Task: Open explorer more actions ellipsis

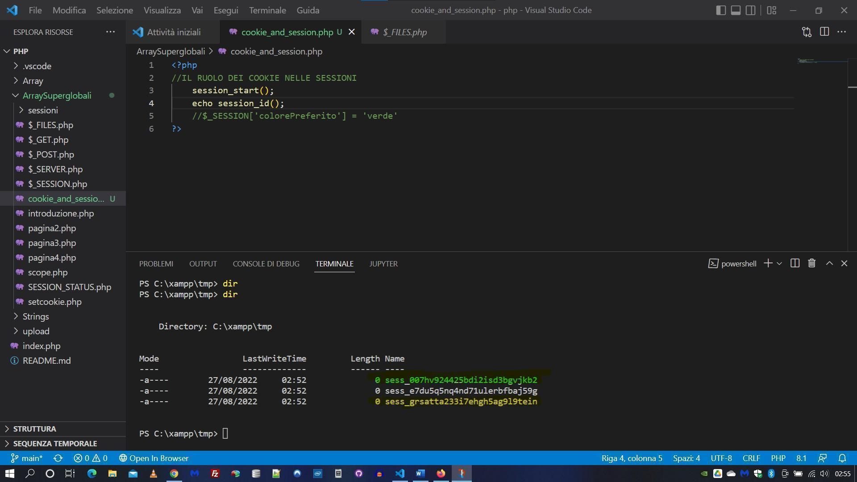Action: [x=110, y=32]
